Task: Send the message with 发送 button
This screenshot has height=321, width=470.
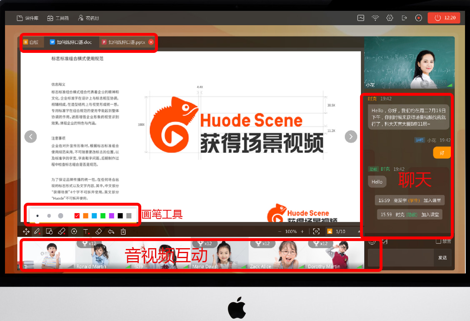Action: pos(442,258)
